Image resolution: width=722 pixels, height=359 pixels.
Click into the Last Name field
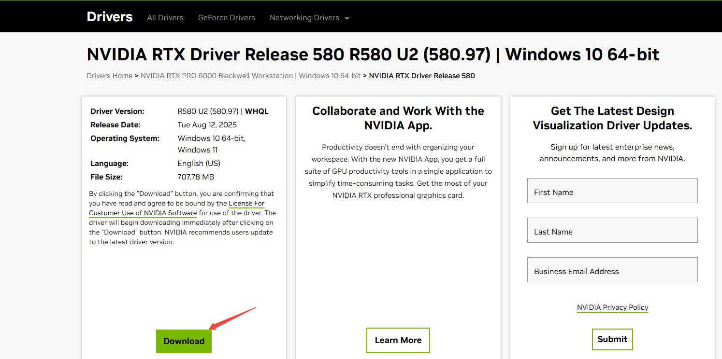(612, 231)
